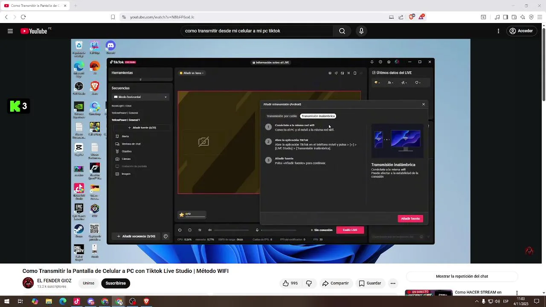Click the Compartir share button

pyautogui.click(x=335, y=283)
